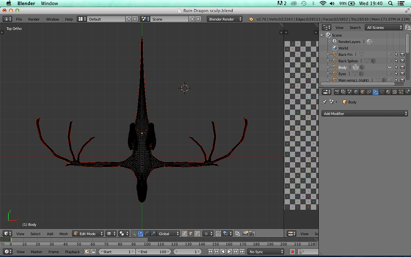Open the Particles properties tab

click(x=401, y=92)
